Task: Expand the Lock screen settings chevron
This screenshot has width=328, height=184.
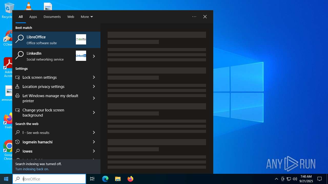Action: coord(94,77)
